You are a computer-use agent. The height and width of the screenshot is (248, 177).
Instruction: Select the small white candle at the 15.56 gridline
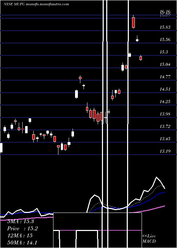coord(137,40)
